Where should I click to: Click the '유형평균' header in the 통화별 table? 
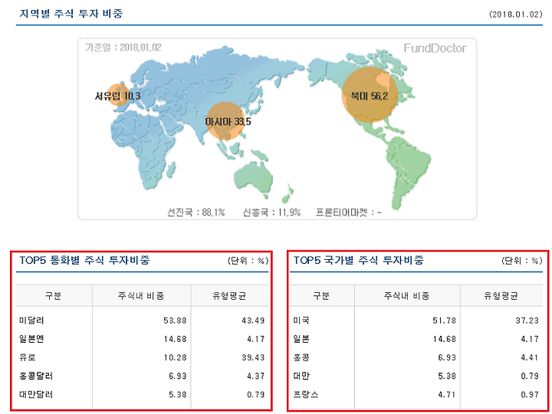229,295
